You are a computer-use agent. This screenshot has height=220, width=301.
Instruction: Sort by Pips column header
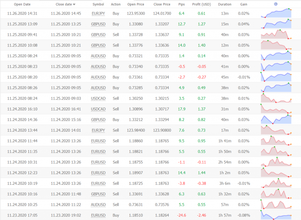click(x=182, y=4)
